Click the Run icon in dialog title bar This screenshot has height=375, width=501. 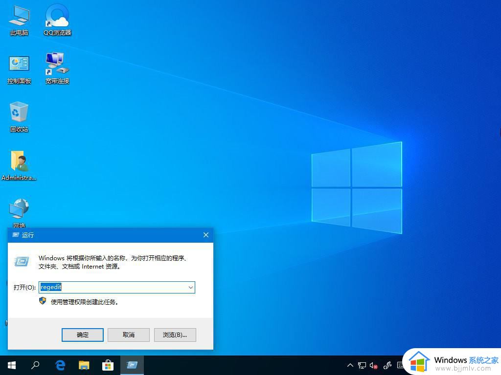click(16, 235)
